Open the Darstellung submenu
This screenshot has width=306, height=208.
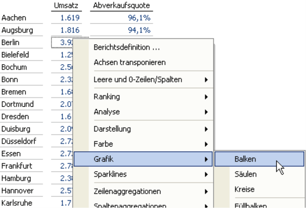[112, 129]
